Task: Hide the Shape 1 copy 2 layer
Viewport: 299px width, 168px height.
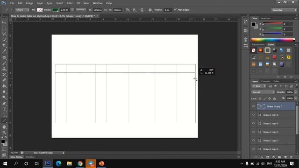Action: [253, 149]
